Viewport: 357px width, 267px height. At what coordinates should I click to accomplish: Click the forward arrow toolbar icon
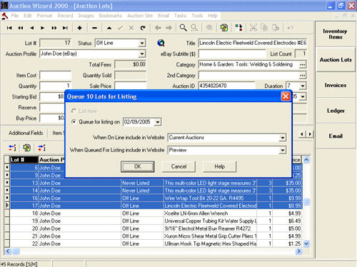[169, 28]
